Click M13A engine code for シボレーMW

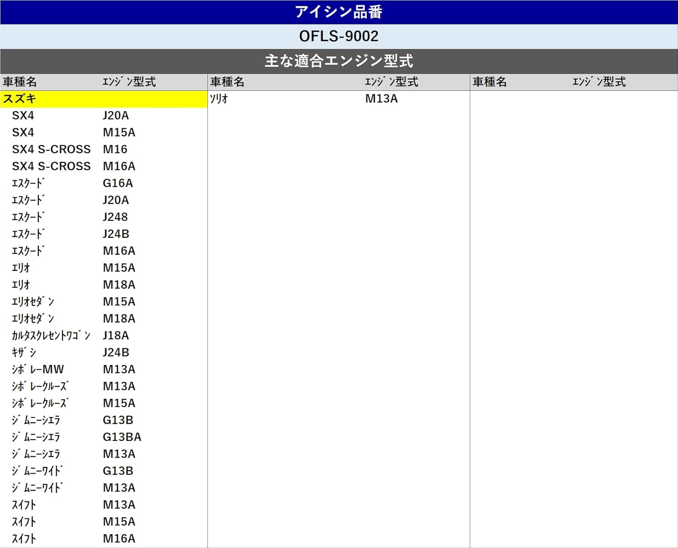(119, 370)
